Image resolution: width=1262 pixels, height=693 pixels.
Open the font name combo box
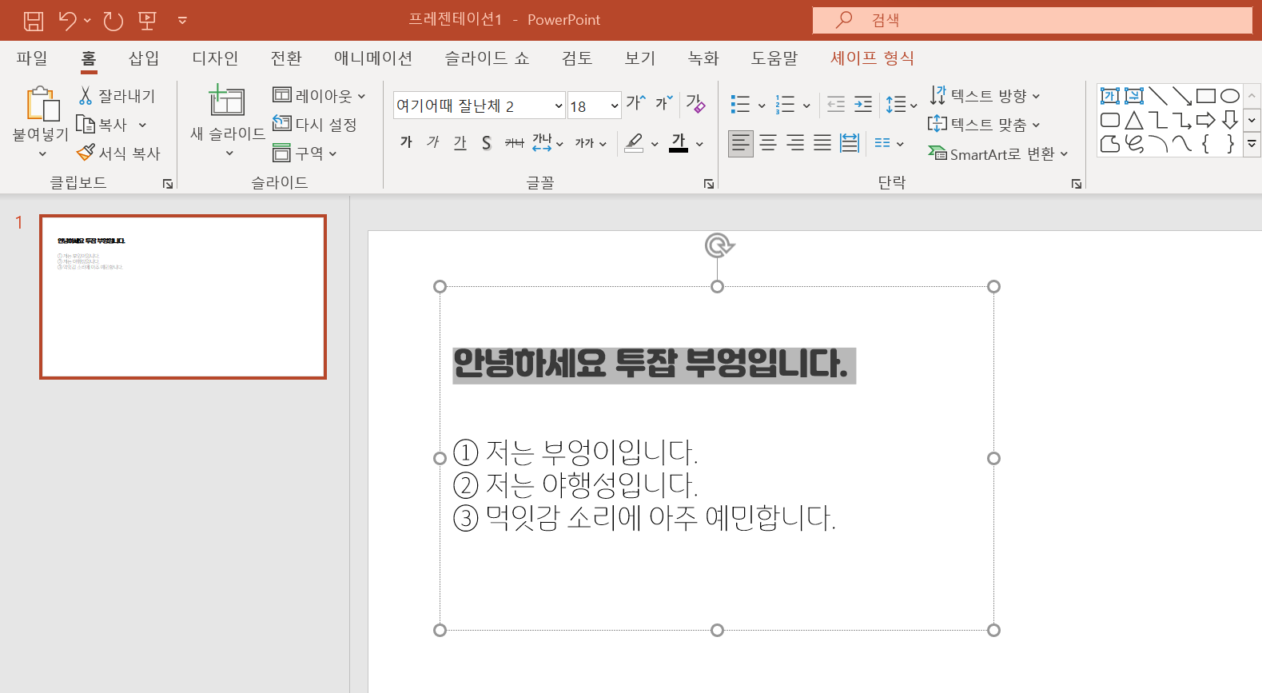coord(479,106)
